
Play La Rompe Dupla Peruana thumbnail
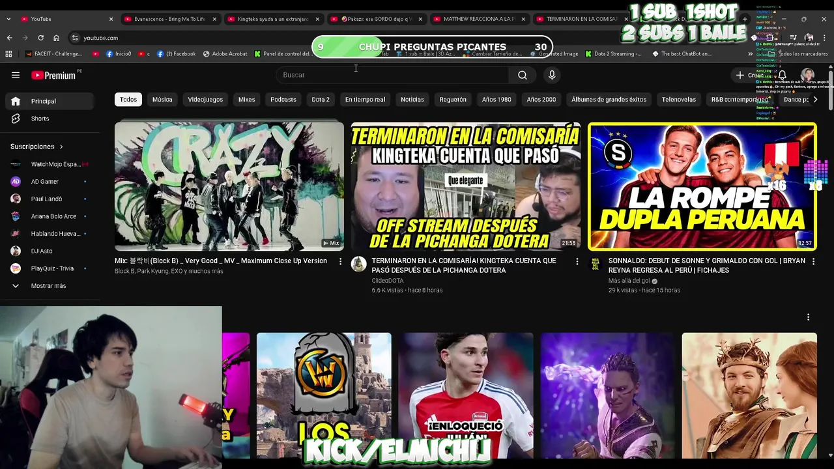pyautogui.click(x=702, y=186)
